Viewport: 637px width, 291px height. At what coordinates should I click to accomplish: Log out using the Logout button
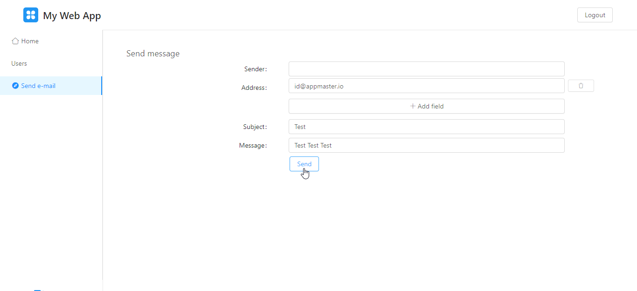tap(595, 15)
